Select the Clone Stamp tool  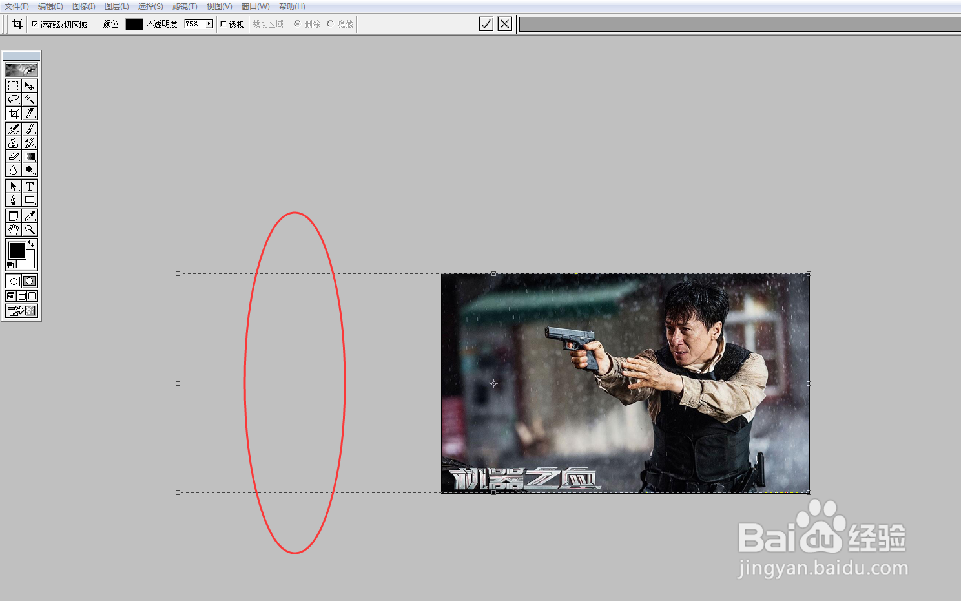(x=14, y=143)
